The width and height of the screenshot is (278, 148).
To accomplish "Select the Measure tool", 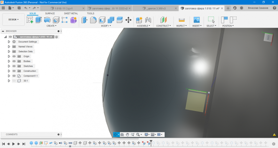I will click(181, 20).
